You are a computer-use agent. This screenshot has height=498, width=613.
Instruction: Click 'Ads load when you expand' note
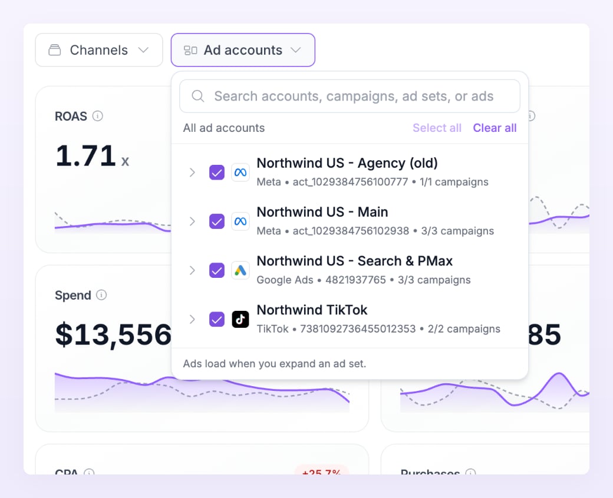click(x=275, y=364)
